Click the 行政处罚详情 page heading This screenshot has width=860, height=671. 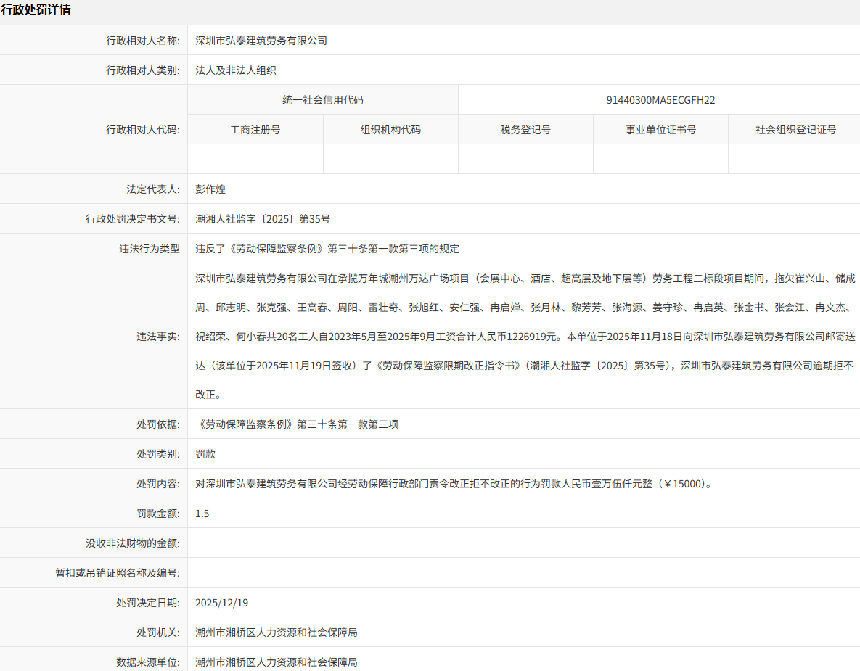pyautogui.click(x=36, y=10)
